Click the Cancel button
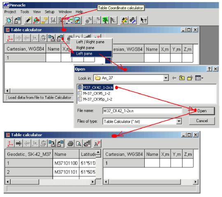This screenshot has height=197, width=222. (202, 121)
